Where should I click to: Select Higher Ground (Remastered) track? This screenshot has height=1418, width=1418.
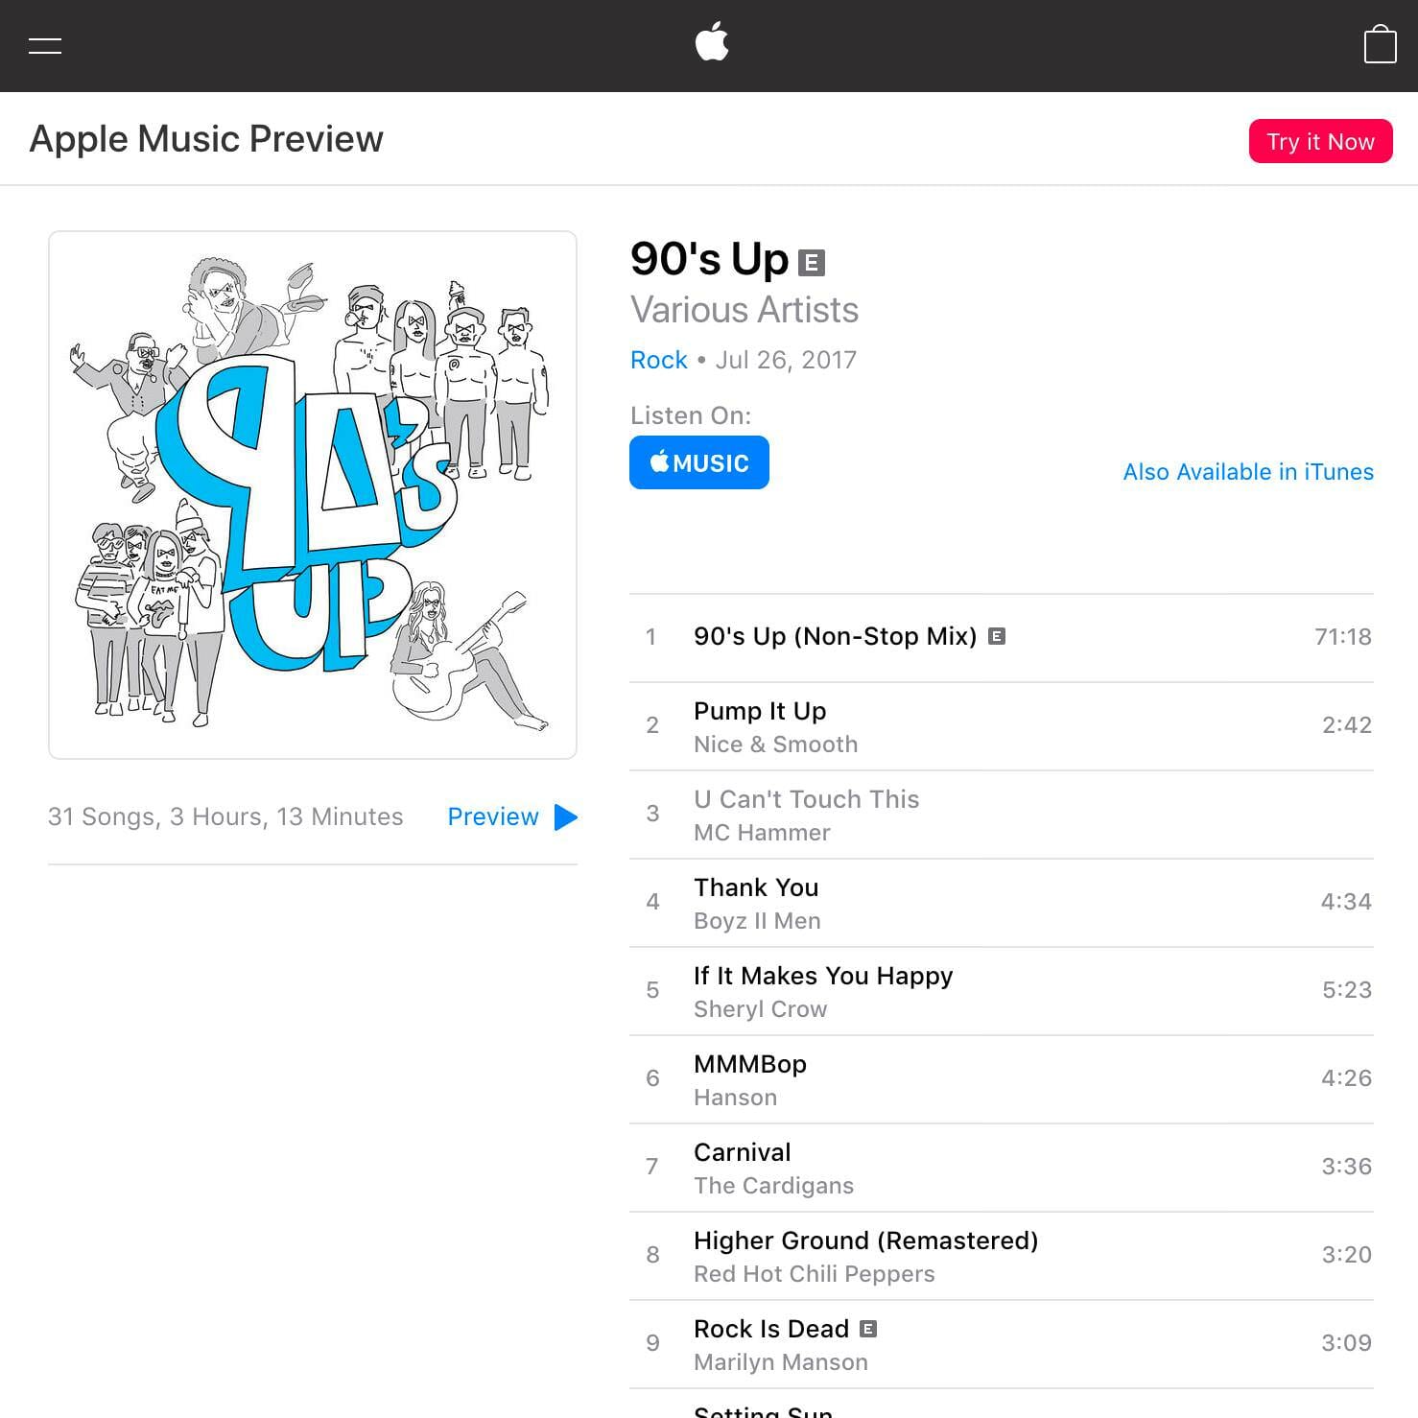point(1002,1256)
